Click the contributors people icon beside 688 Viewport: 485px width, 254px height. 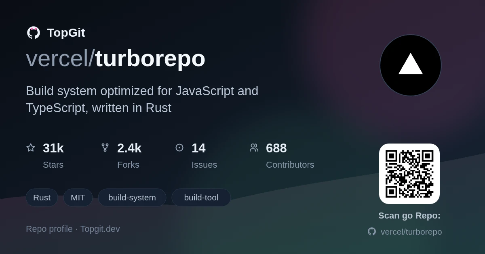pos(254,148)
